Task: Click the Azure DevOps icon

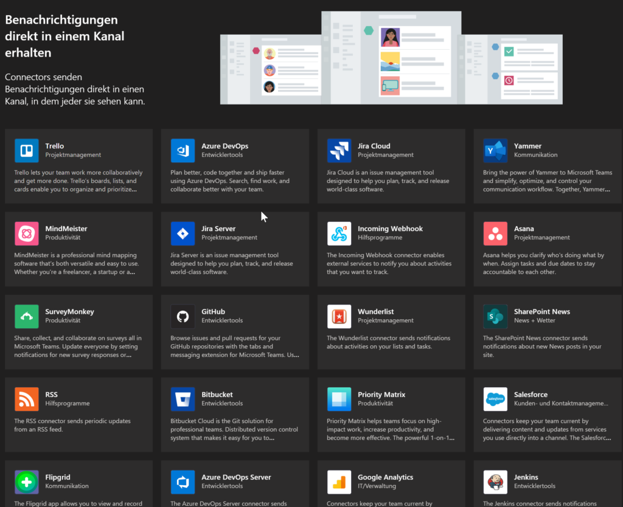Action: point(183,151)
